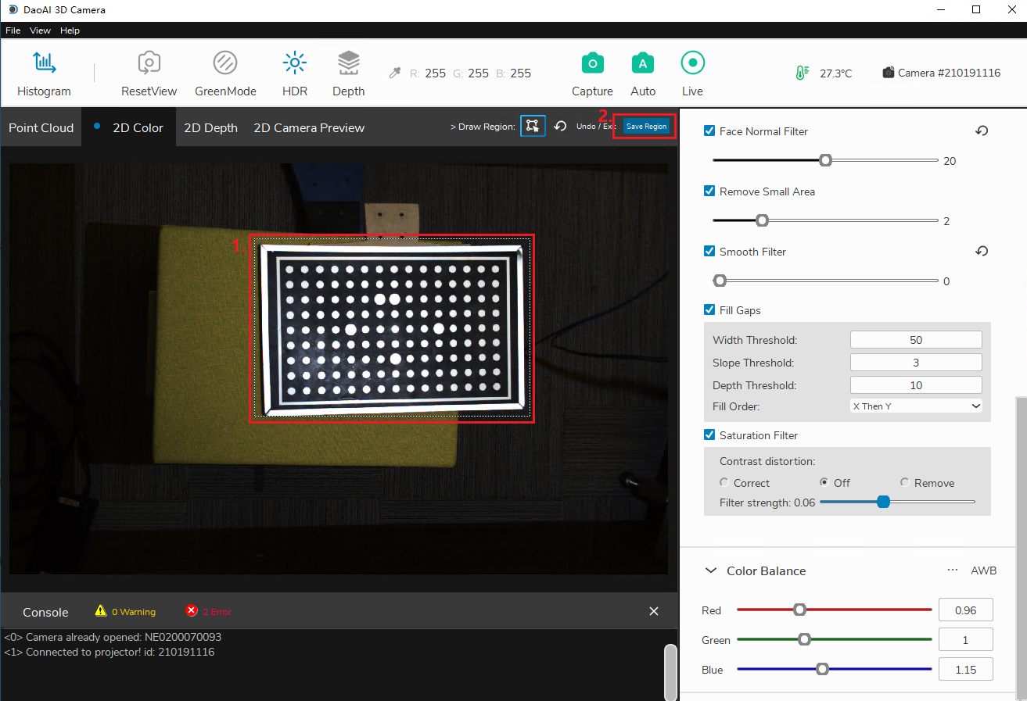Disable the Fill Gaps checkbox

(709, 310)
